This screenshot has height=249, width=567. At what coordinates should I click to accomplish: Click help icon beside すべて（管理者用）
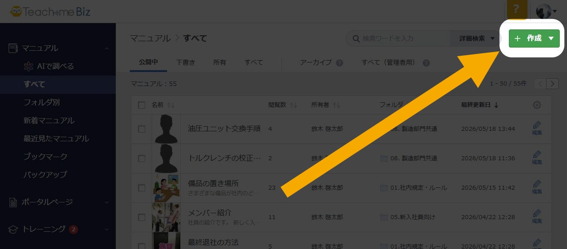click(426, 63)
